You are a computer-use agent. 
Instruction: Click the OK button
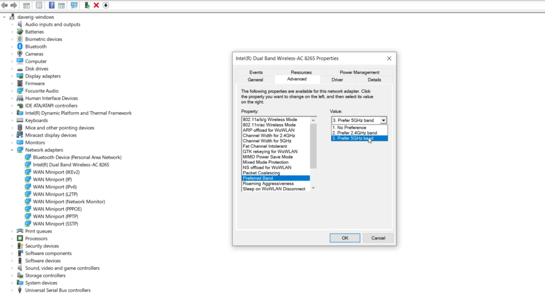tap(345, 238)
